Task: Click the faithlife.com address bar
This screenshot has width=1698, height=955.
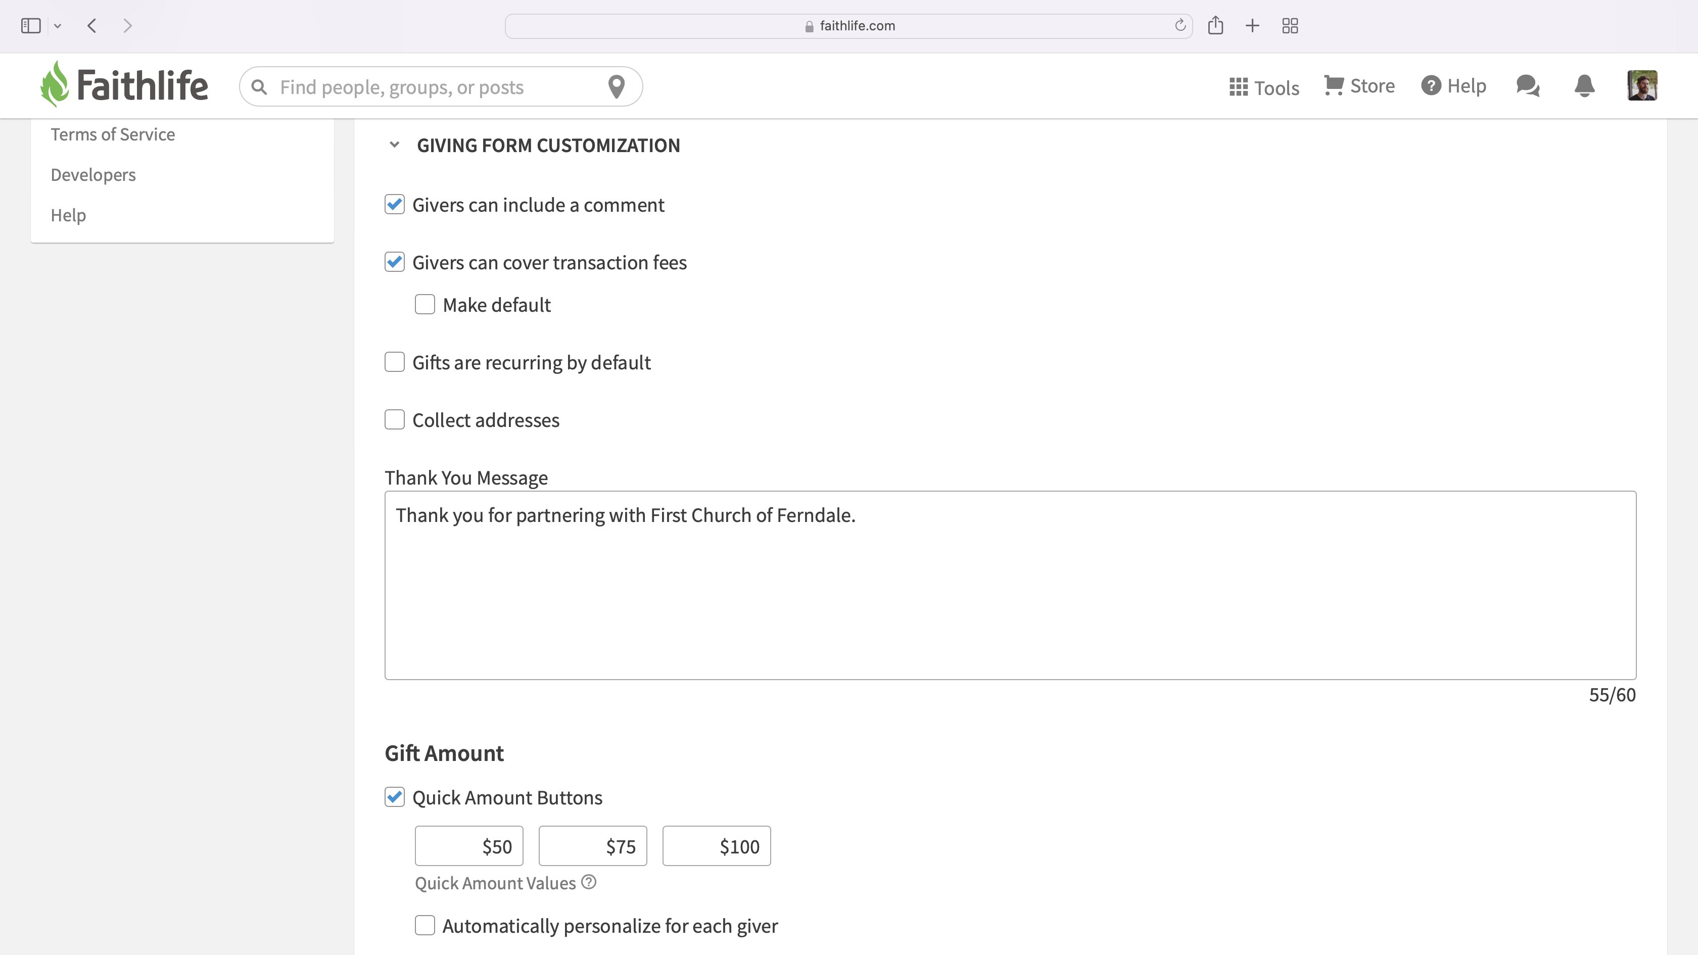Action: (x=848, y=26)
